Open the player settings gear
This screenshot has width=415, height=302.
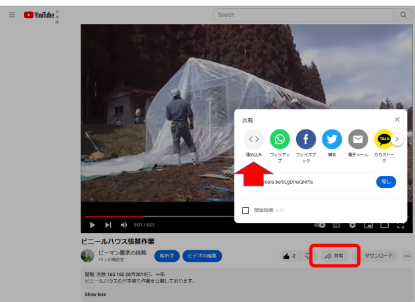tap(352, 225)
